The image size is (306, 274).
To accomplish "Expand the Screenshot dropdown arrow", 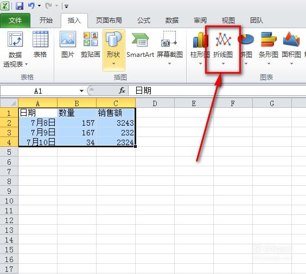I will pyautogui.click(x=170, y=64).
